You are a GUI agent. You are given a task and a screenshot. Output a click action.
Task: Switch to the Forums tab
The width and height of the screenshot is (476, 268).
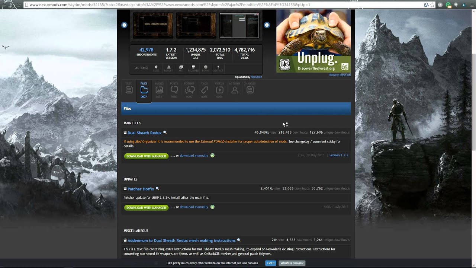[189, 90]
